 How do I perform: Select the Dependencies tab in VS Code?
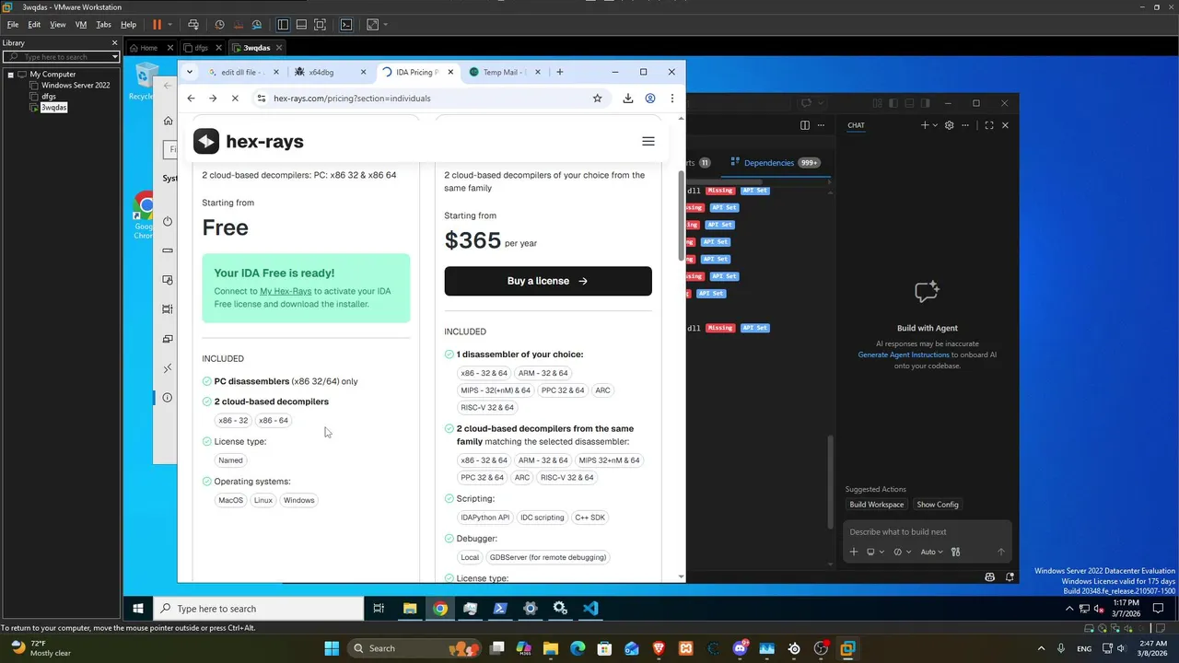(x=776, y=163)
